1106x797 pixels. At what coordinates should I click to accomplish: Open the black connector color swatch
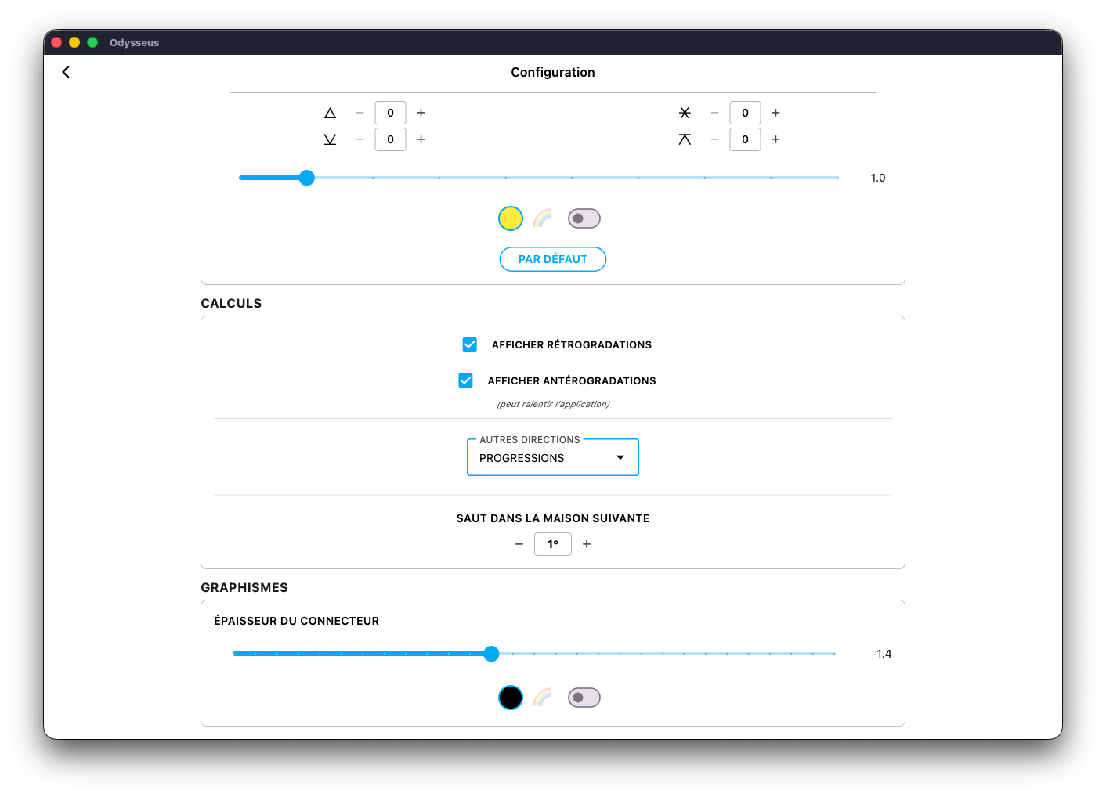pyautogui.click(x=511, y=698)
